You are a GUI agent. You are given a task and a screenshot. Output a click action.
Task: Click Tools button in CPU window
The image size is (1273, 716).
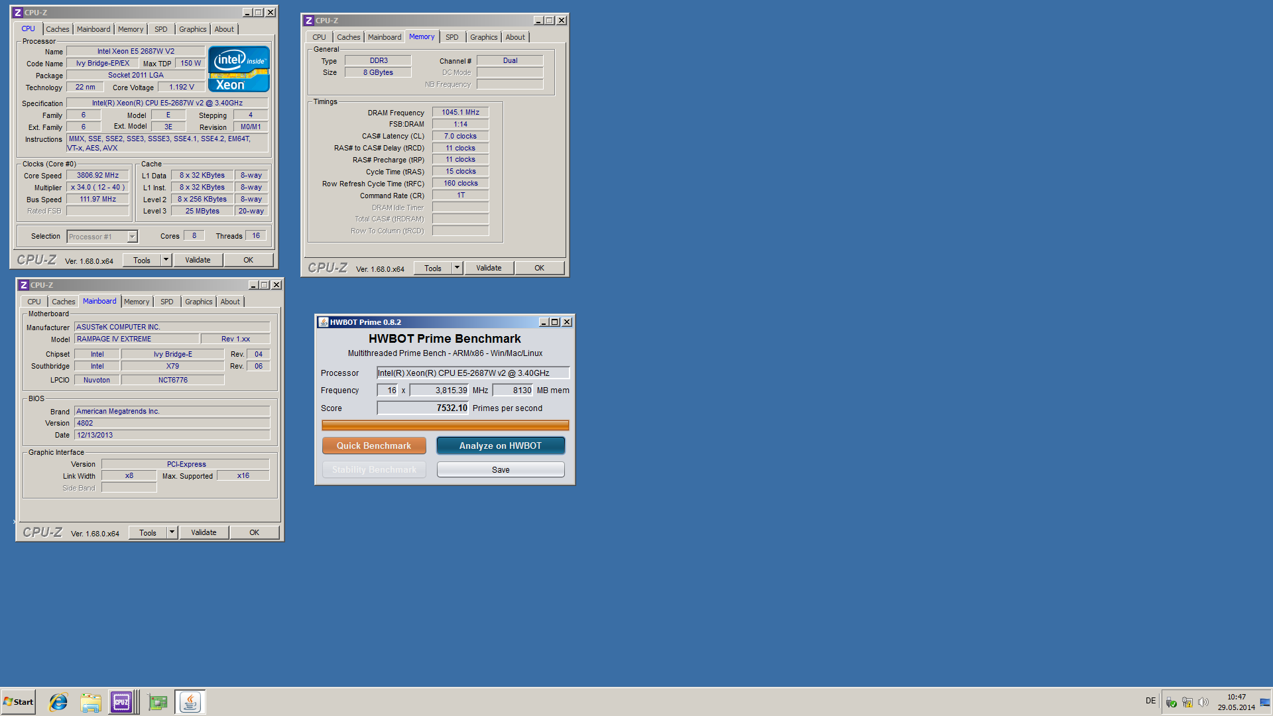tap(142, 260)
